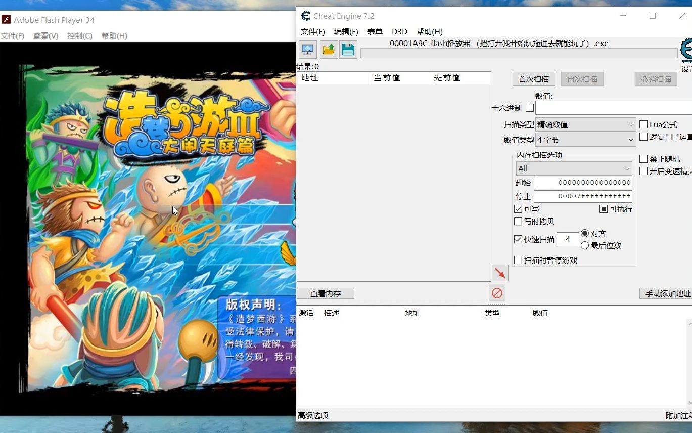Toggle the 禁止随机 checkbox
The width and height of the screenshot is (692, 433).
(643, 159)
